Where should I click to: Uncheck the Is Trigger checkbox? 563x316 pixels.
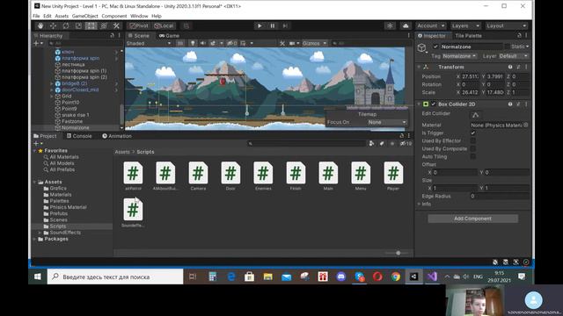tap(473, 133)
